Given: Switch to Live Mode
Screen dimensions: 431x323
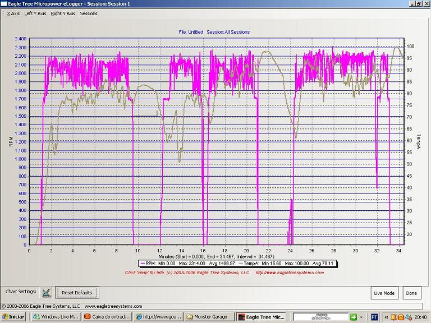Looking at the screenshot, I should click(384, 293).
